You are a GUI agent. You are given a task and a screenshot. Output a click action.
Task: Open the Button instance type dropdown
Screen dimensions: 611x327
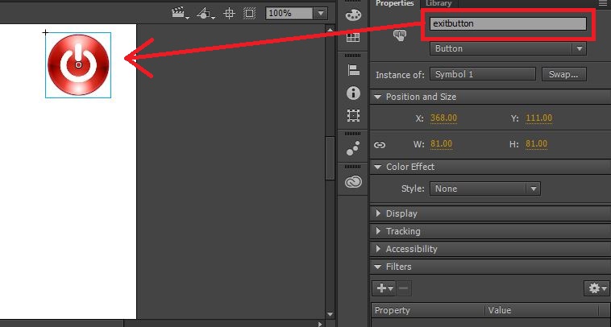pyautogui.click(x=508, y=48)
